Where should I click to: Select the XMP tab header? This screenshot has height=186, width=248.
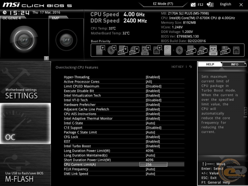pyautogui.click(x=58, y=18)
